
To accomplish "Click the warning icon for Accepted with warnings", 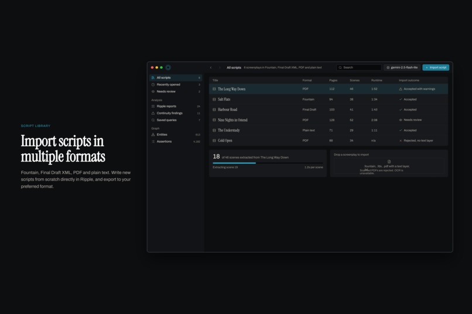I will pyautogui.click(x=401, y=89).
